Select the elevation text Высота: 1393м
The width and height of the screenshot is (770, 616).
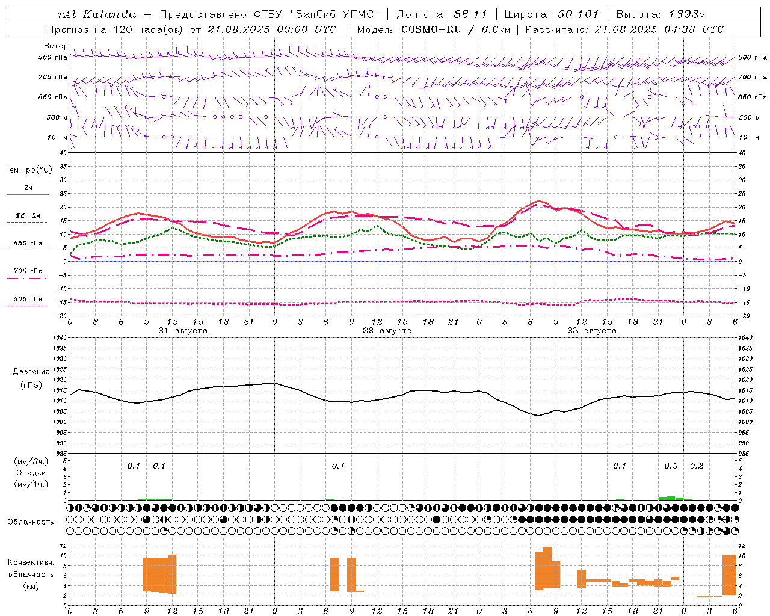coord(661,14)
